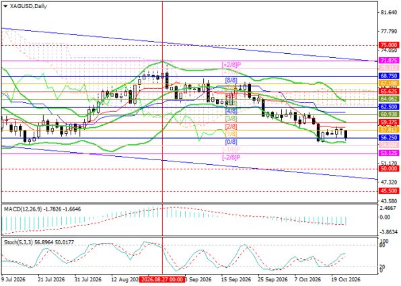Select the magenta 53.125 price label

click(389, 153)
